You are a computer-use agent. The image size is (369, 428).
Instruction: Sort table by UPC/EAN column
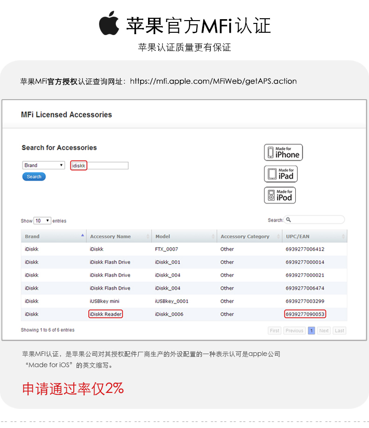[x=314, y=236]
